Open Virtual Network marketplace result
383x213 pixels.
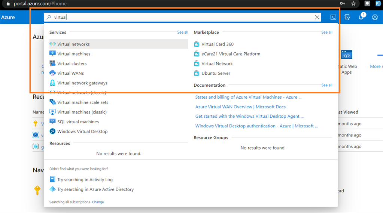coord(217,64)
